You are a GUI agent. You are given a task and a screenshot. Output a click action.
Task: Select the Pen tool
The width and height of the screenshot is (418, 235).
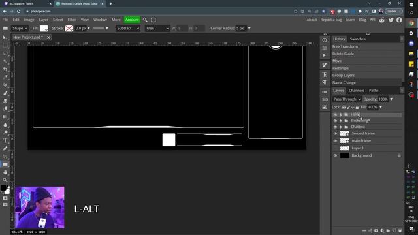(5, 148)
